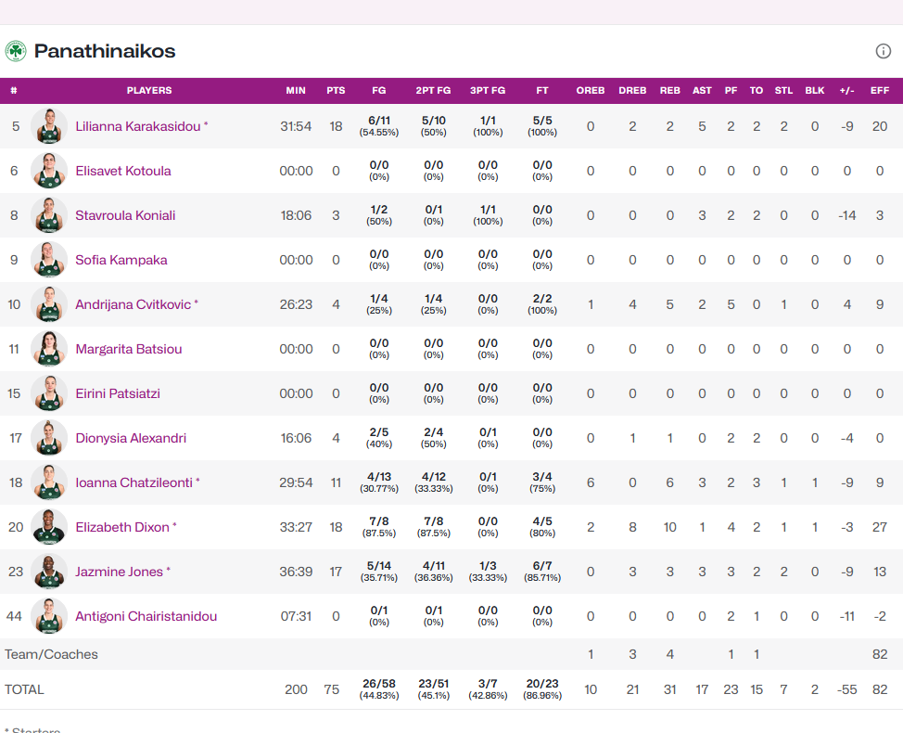Click the FT column header

[x=542, y=91]
